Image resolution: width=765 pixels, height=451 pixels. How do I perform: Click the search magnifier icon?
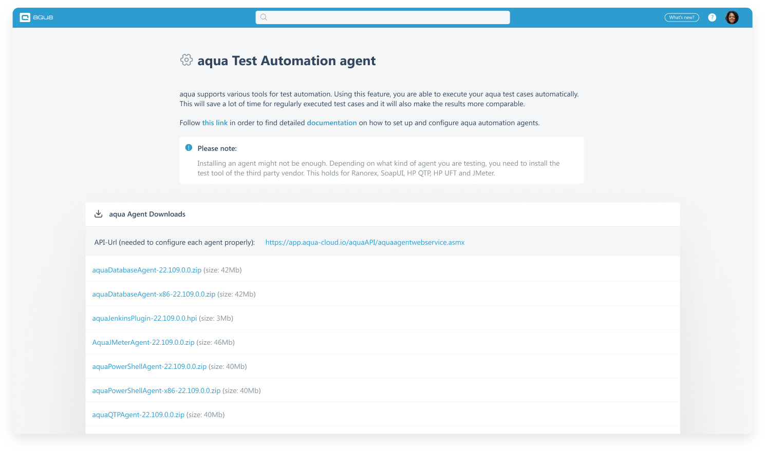(264, 17)
